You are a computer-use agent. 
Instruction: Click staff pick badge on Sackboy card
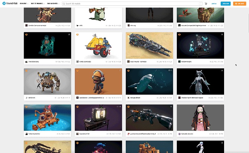coord(77,71)
